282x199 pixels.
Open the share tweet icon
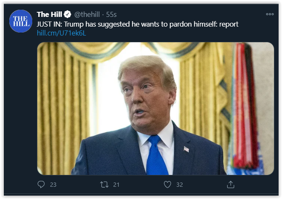231,184
